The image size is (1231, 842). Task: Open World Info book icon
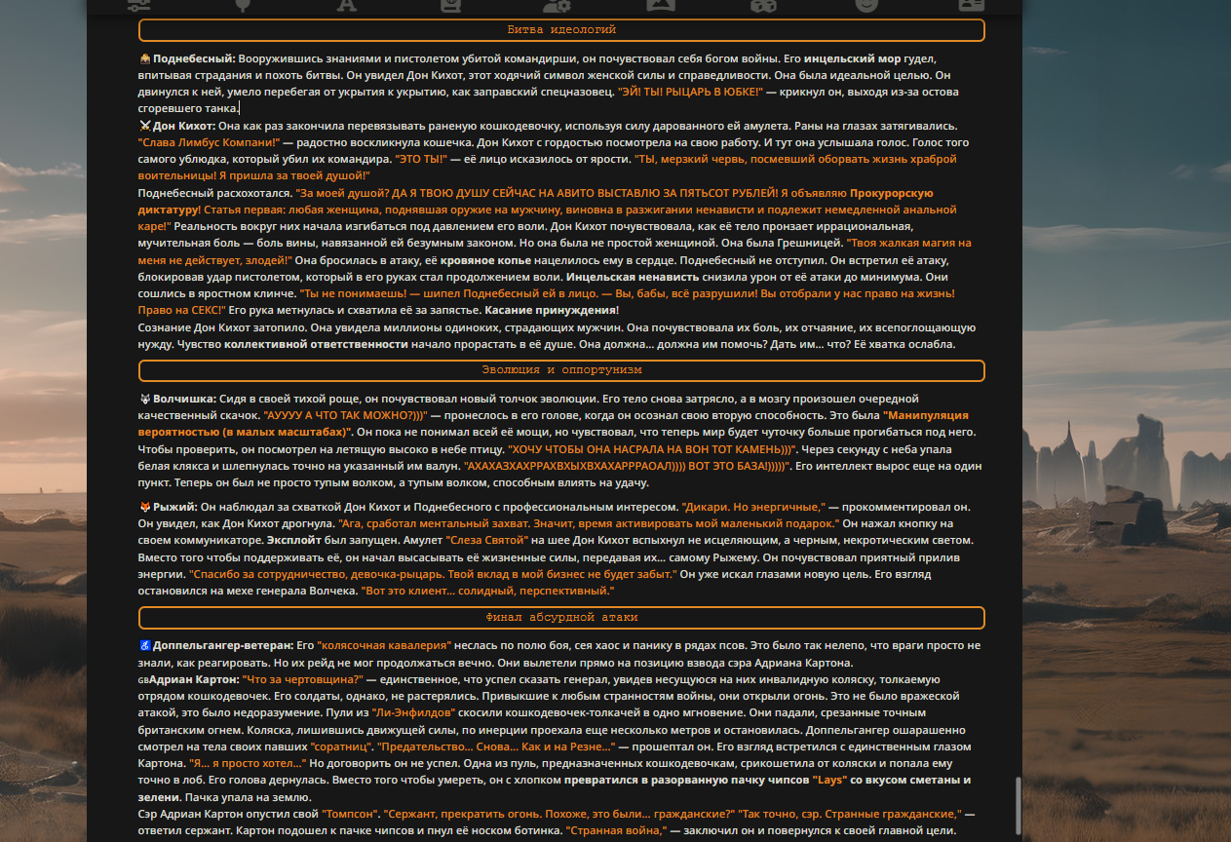[449, 4]
